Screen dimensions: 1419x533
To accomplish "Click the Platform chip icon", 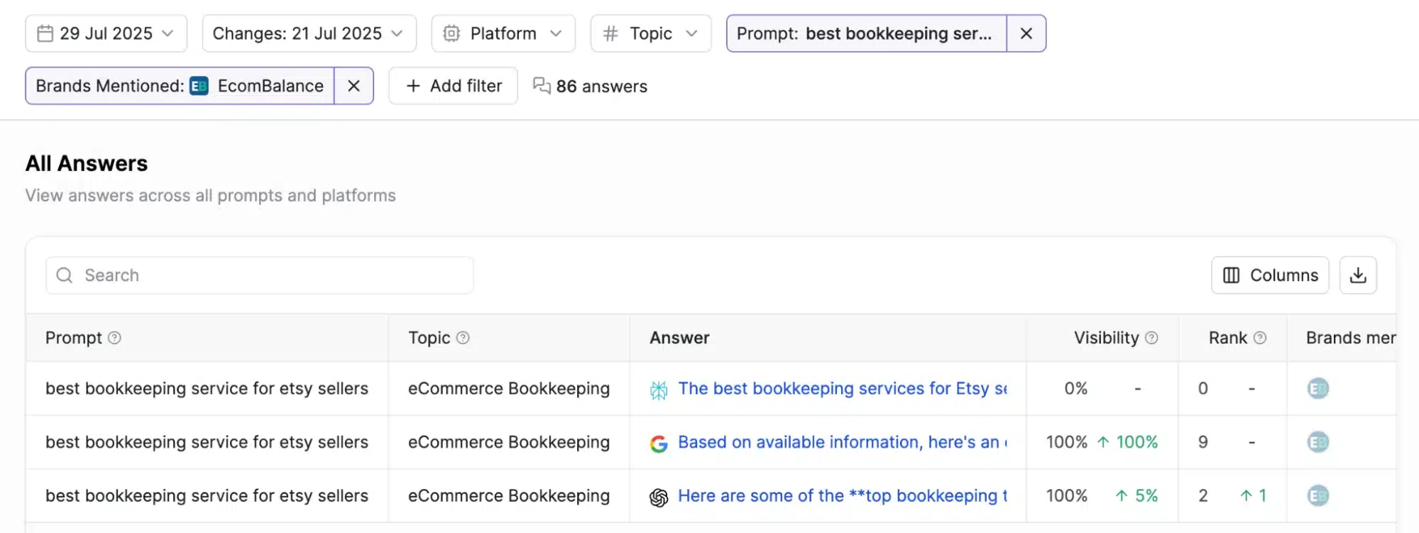I will tap(451, 33).
